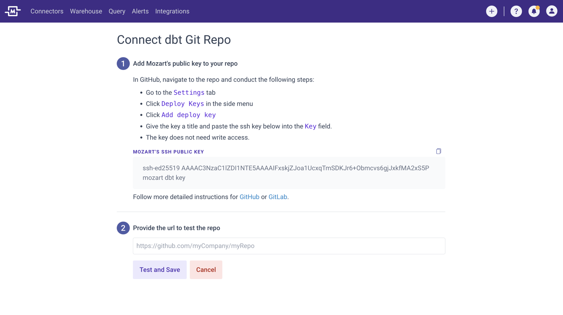Open detailed GitHub instructions link
The image size is (563, 315).
(x=249, y=197)
